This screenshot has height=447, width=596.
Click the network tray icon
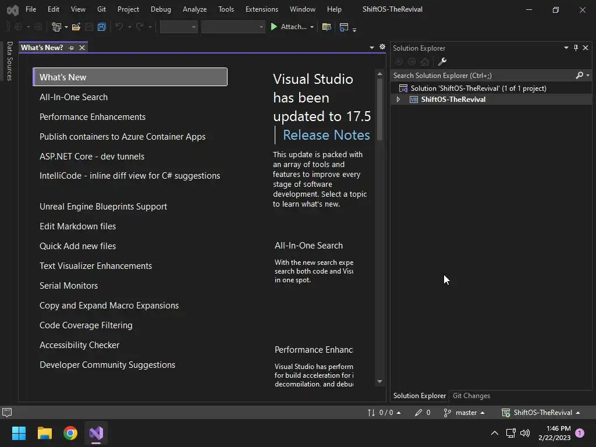pos(510,433)
